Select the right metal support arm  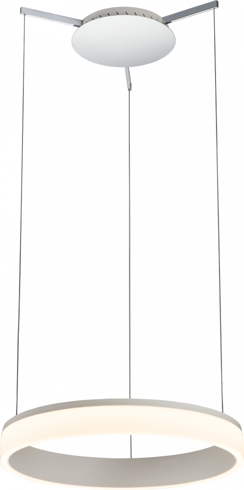point(191,12)
